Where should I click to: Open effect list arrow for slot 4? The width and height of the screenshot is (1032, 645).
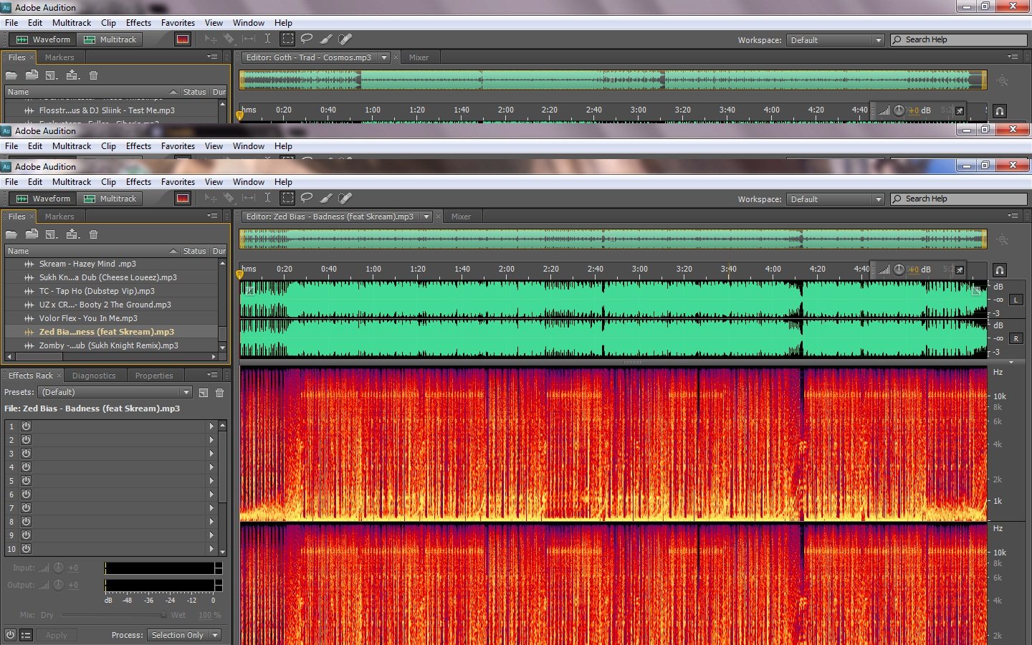211,467
